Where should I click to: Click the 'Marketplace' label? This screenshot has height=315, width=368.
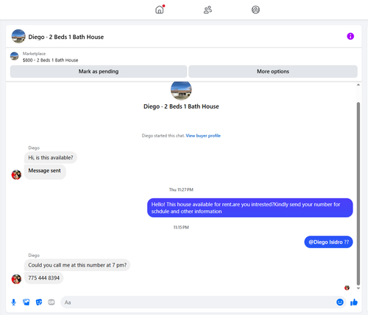[34, 54]
